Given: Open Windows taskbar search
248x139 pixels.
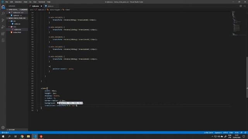Looking at the screenshot, I should [9, 136].
